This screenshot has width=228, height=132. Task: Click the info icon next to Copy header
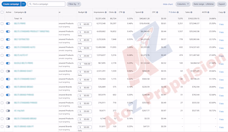(224, 12)
